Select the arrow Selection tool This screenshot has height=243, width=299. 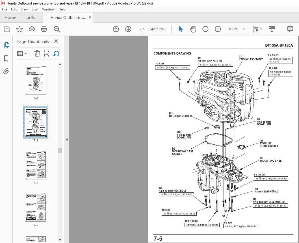[181, 29]
